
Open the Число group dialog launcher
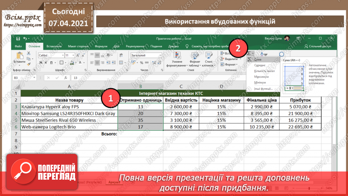click(162, 70)
